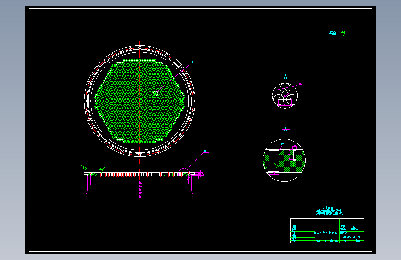Click the "其余" surface finish note
Screen dimensions: 401x260
[333, 33]
